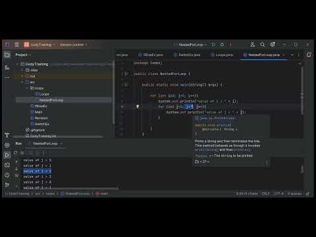Open the main hamburger menu
This screenshot has width=316, height=237.
[x=16, y=45]
